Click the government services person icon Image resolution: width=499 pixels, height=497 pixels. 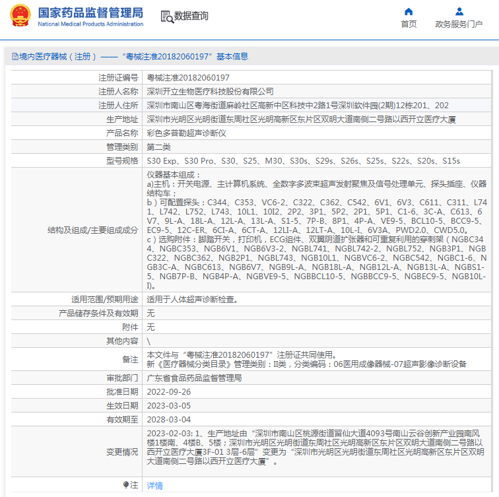point(459,12)
